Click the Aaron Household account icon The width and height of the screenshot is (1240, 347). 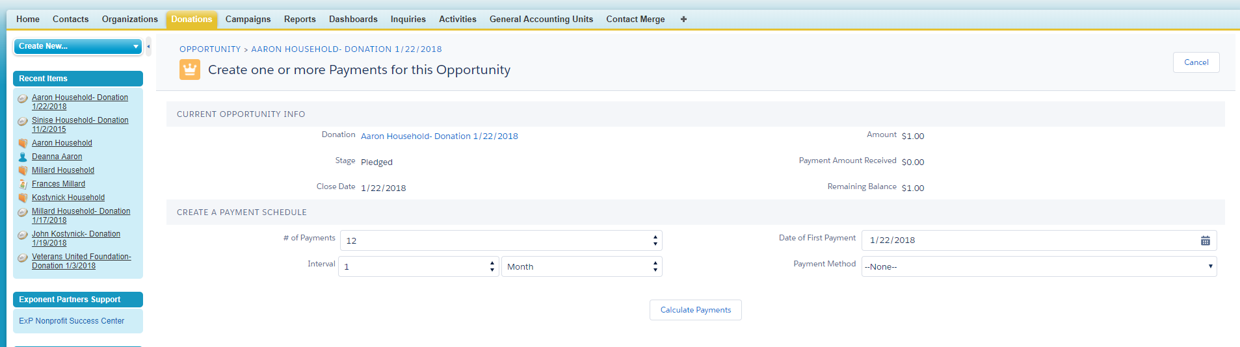[23, 143]
